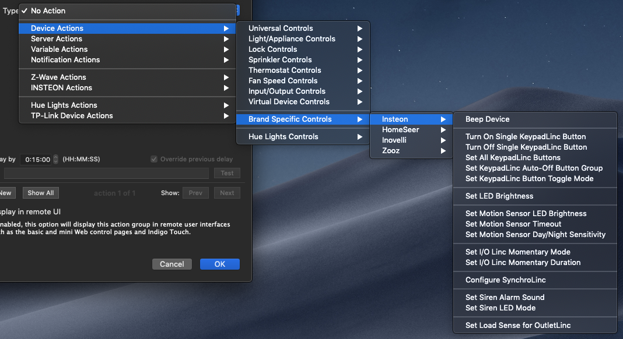
Task: Toggle Override previous delay checkbox
Action: pos(154,159)
